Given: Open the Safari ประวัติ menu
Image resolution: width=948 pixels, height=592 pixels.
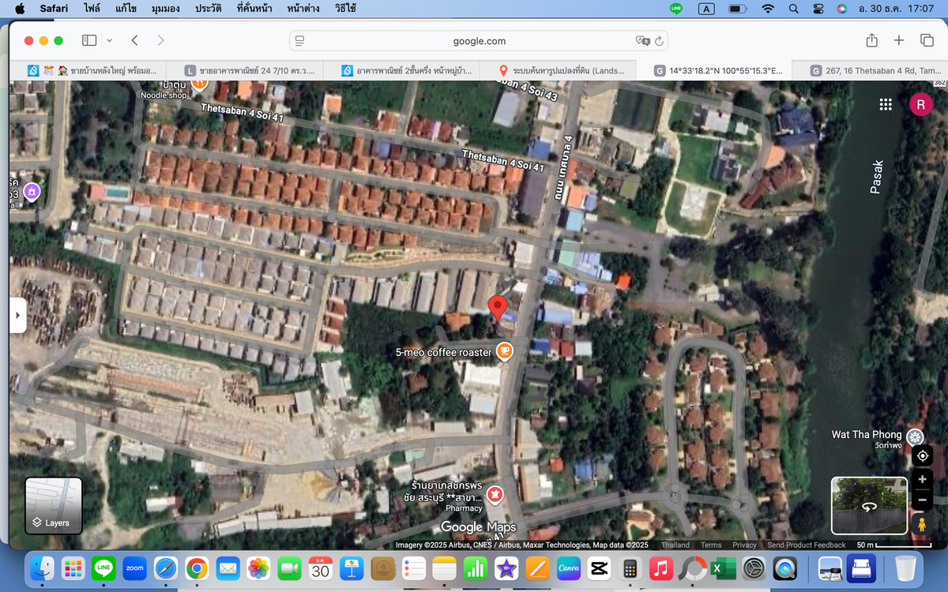Looking at the screenshot, I should 208,9.
